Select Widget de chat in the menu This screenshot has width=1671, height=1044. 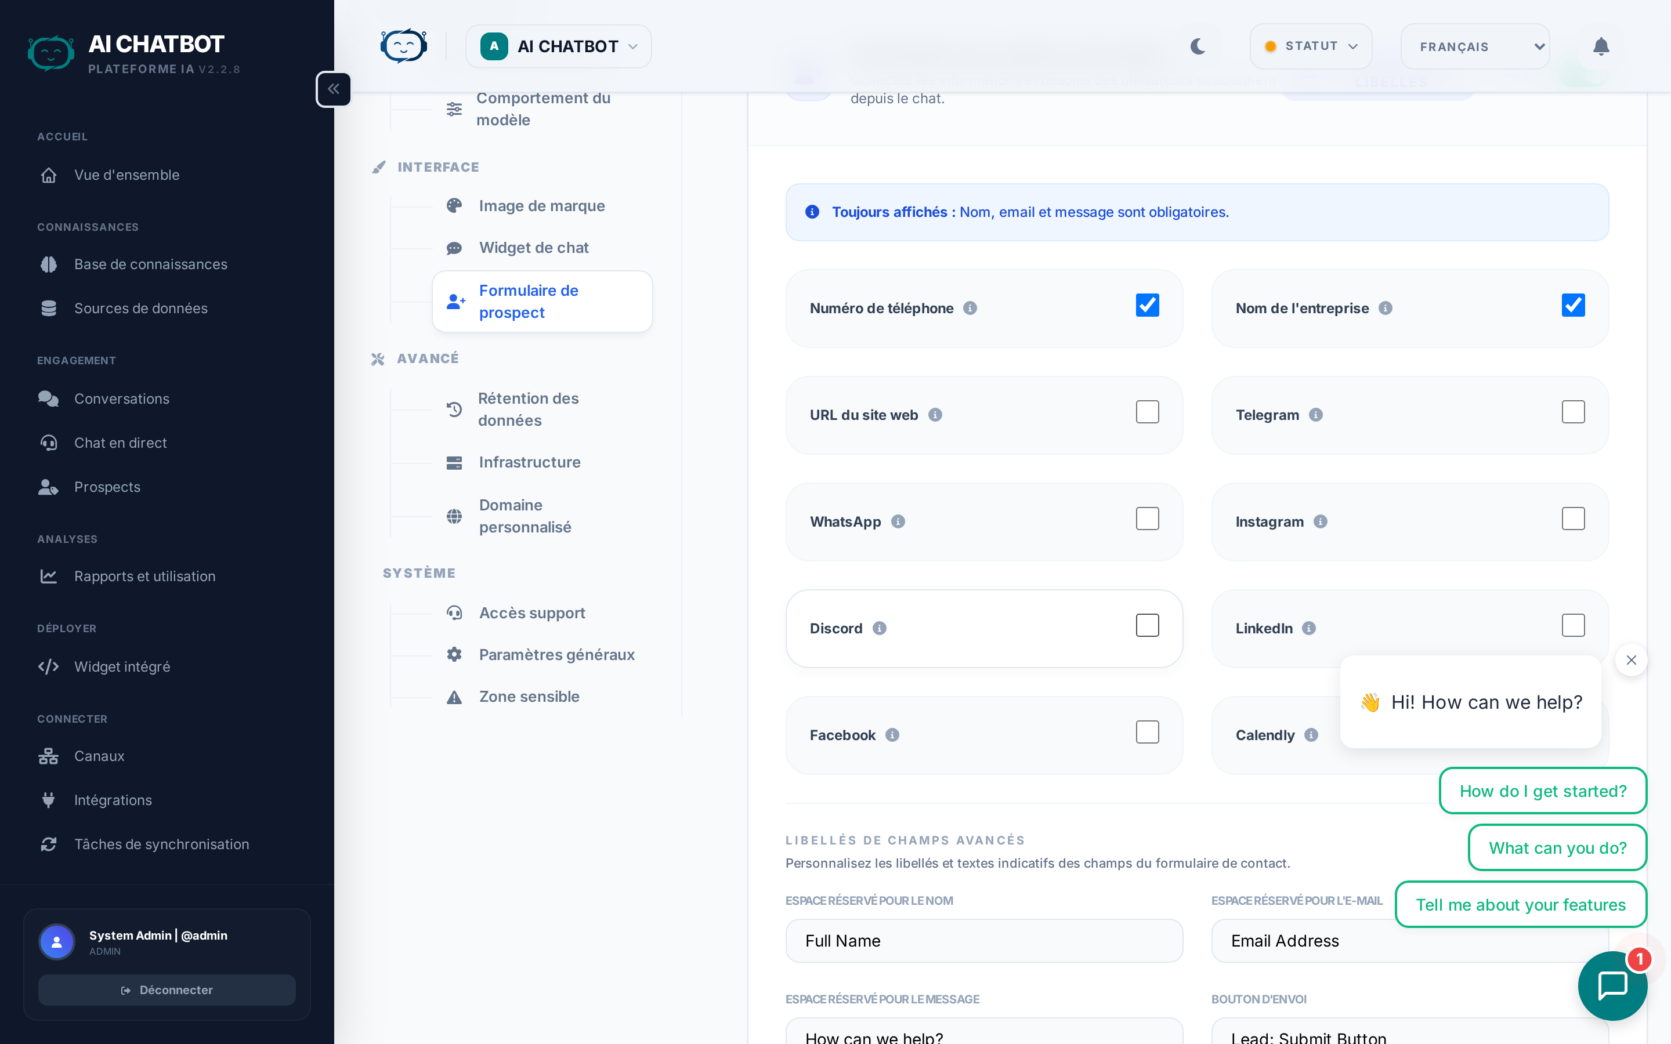[534, 247]
